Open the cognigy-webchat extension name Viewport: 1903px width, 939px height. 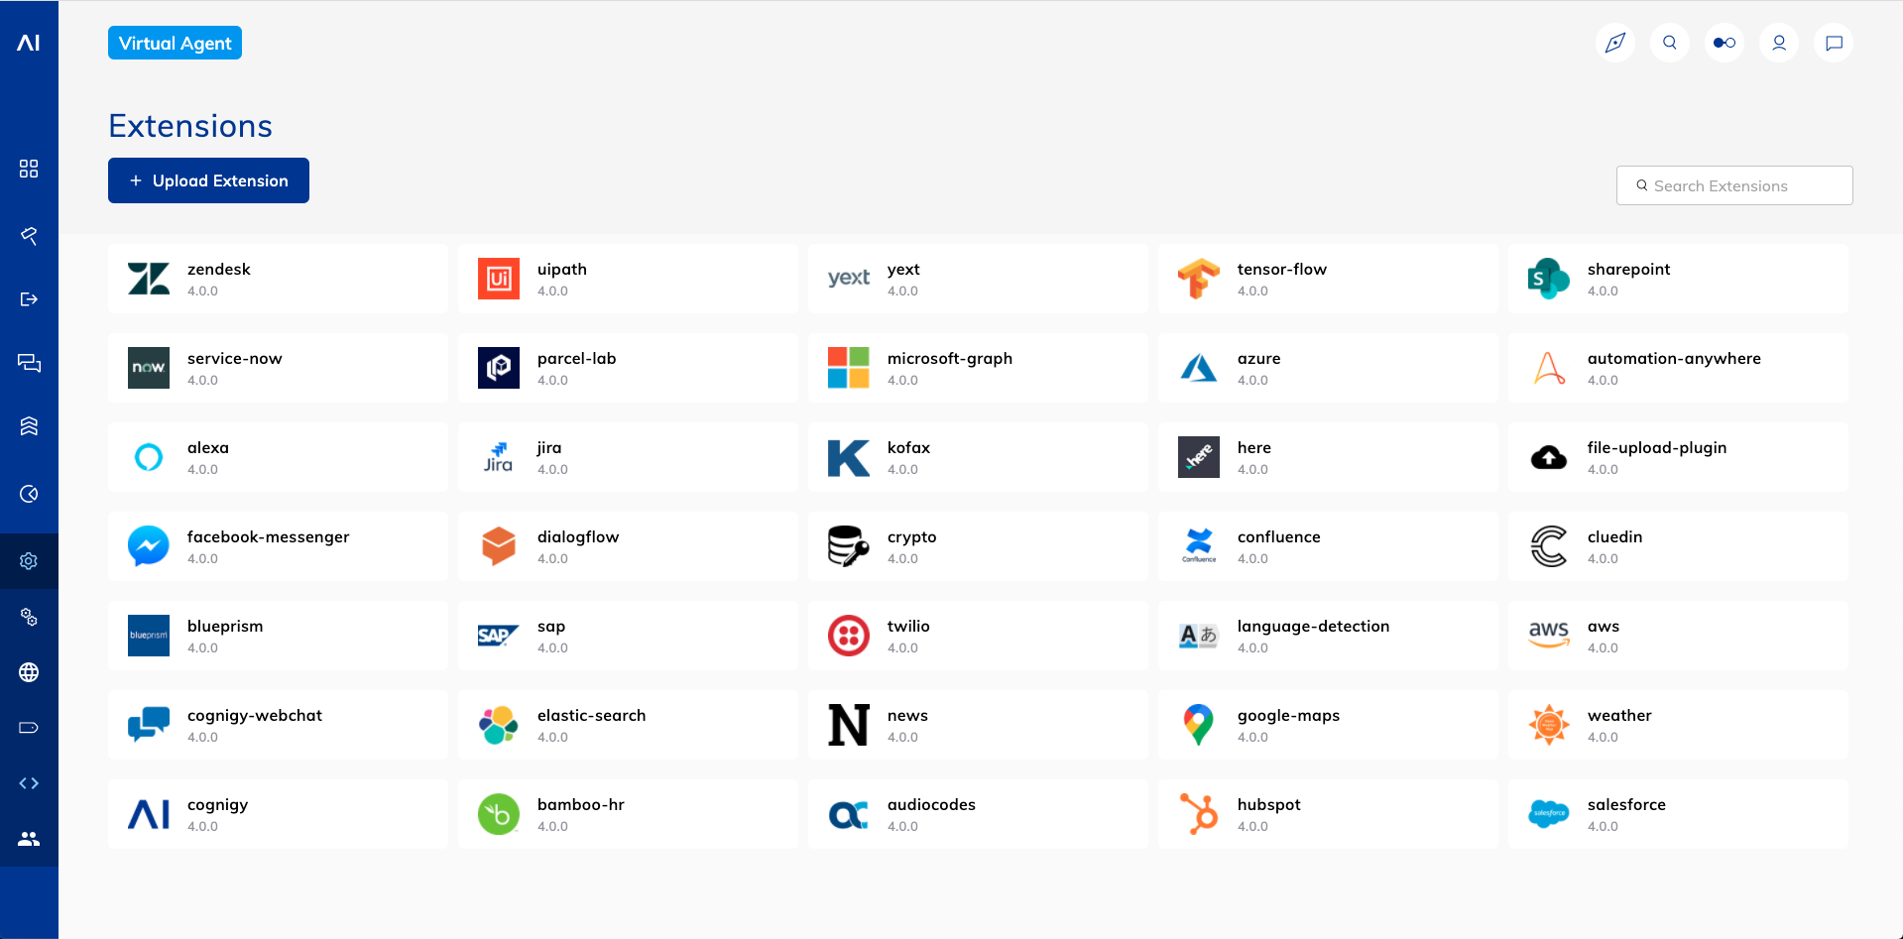pos(254,715)
